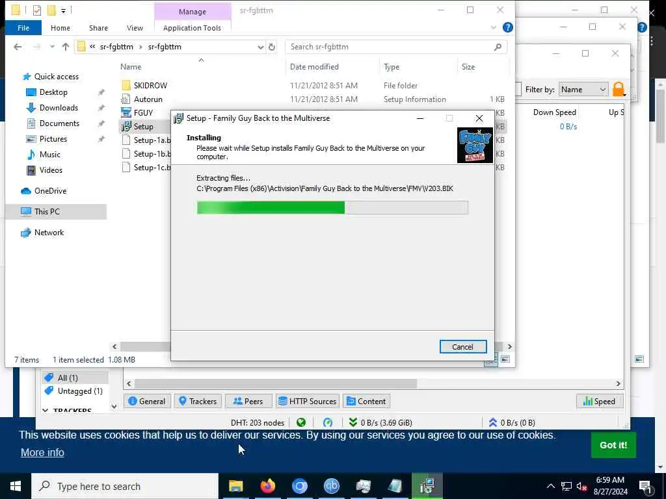Select the Manage contextual tab

pyautogui.click(x=193, y=12)
